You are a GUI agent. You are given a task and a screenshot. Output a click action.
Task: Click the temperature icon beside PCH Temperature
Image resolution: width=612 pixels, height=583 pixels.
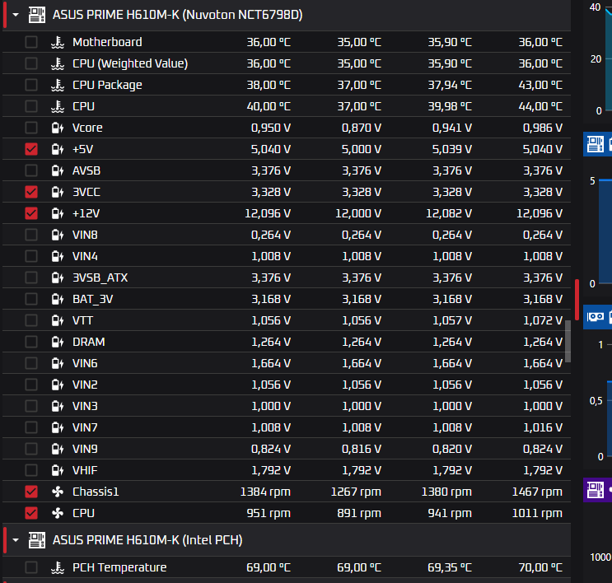click(x=58, y=568)
